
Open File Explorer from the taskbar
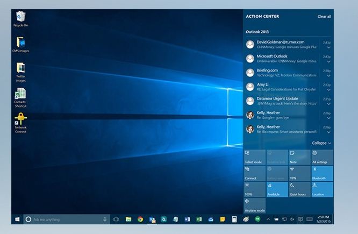(x=128, y=219)
